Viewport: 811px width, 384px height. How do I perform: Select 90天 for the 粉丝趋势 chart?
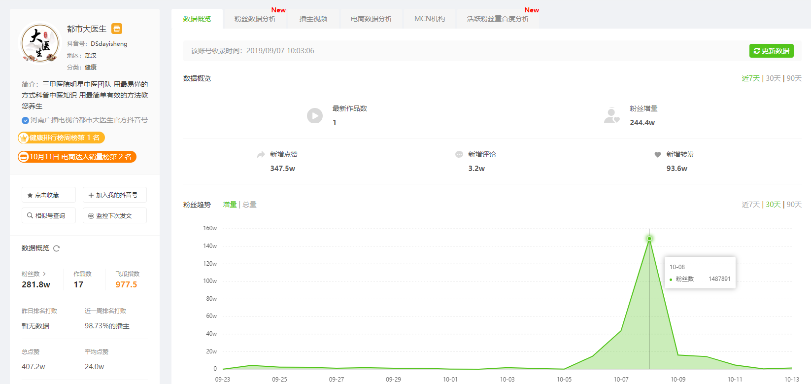pos(794,205)
